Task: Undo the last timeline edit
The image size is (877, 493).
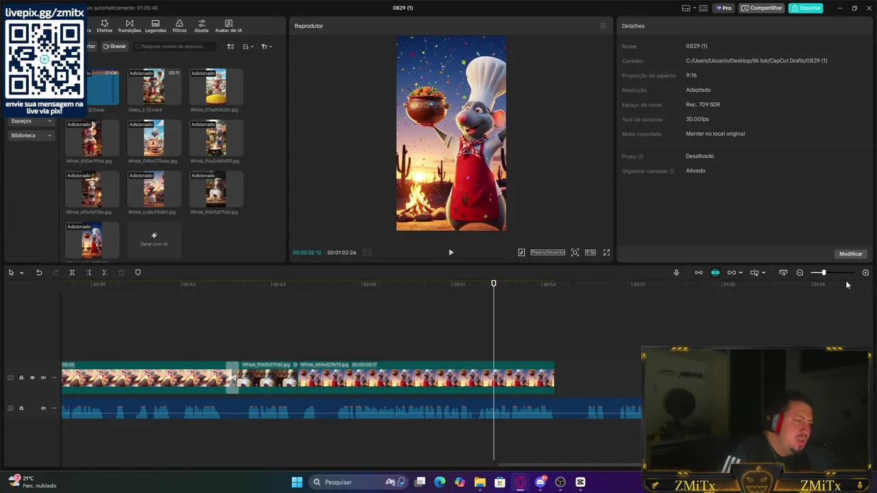Action: [x=39, y=273]
